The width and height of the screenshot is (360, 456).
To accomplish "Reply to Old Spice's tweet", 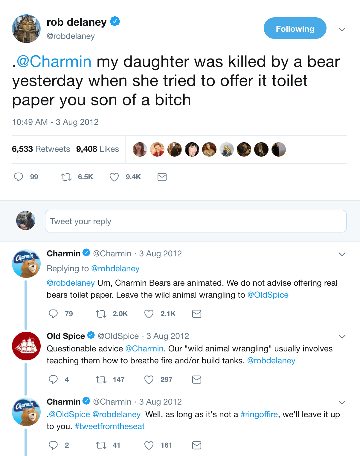I will point(53,380).
